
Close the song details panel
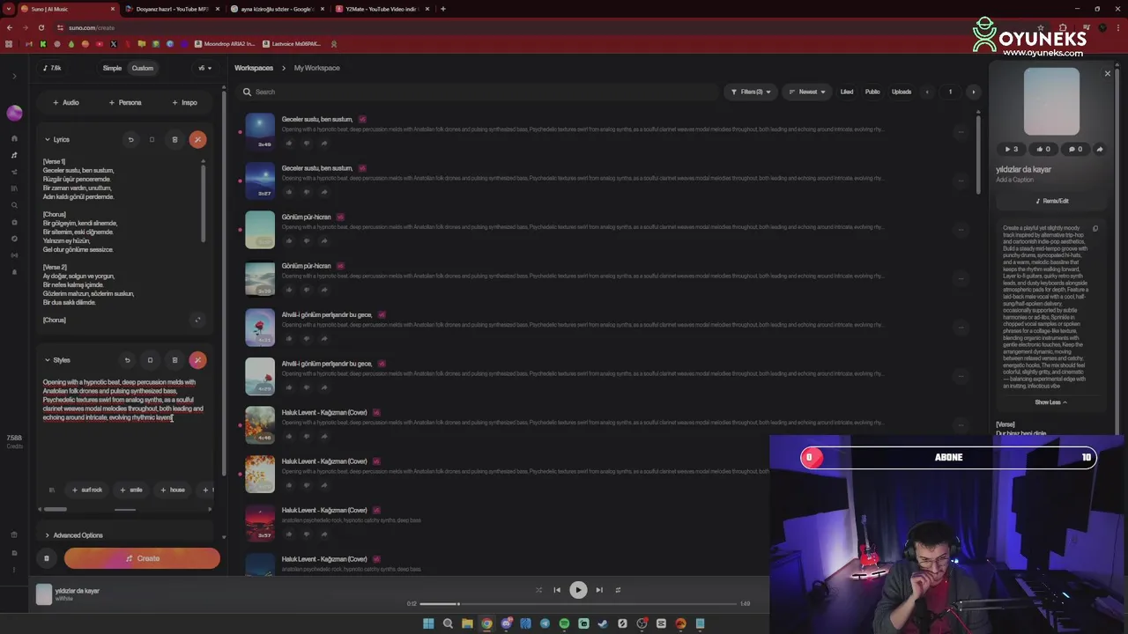(1108, 74)
